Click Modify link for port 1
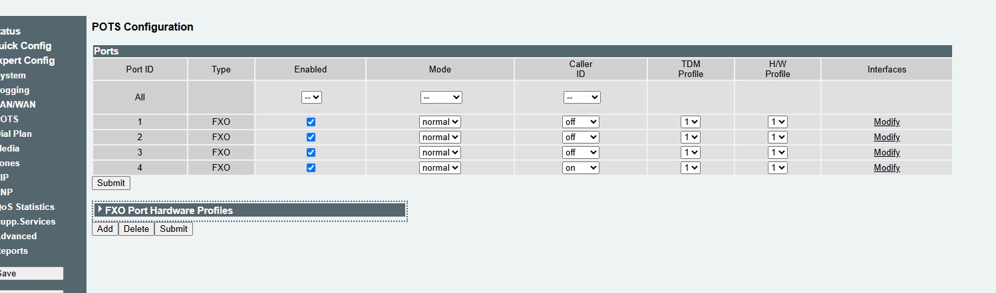Viewport: 996px width, 293px height. [x=887, y=122]
